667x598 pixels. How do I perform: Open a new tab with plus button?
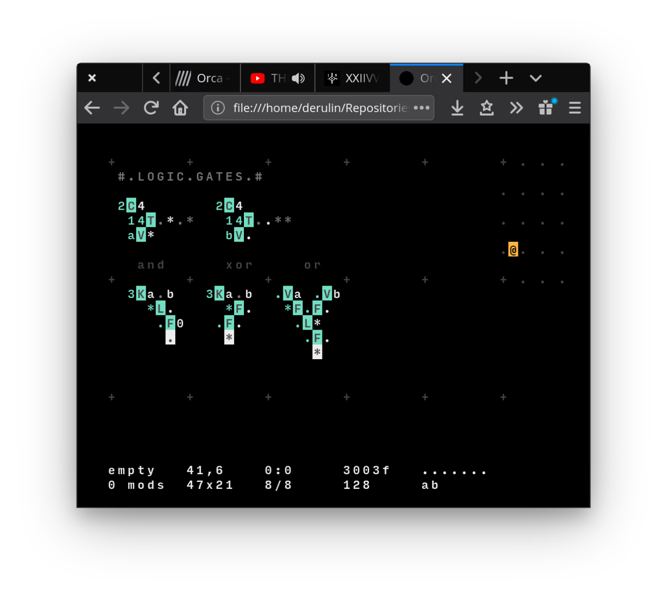pos(506,78)
